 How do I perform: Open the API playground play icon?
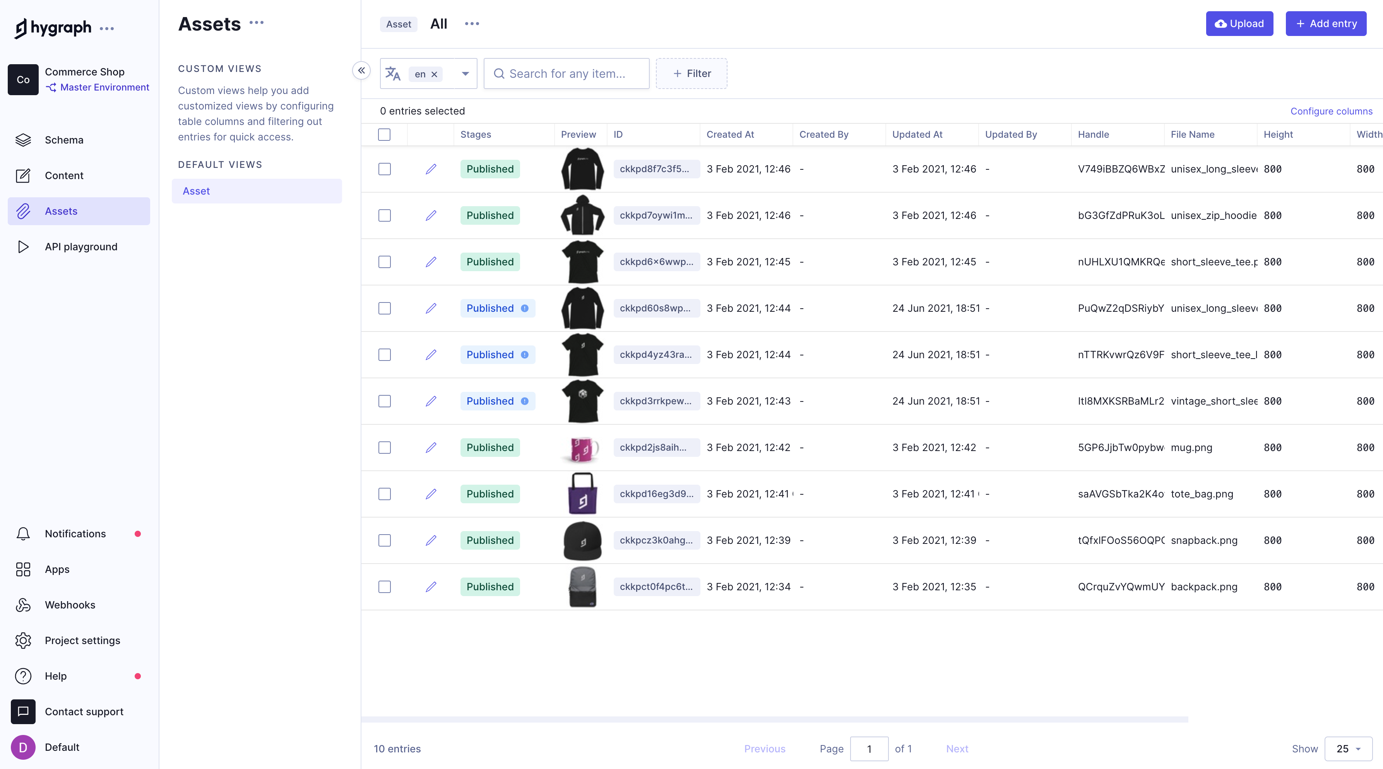pyautogui.click(x=23, y=247)
